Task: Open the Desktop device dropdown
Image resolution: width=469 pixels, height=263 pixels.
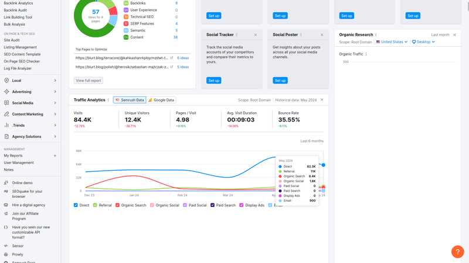Action: pyautogui.click(x=423, y=42)
